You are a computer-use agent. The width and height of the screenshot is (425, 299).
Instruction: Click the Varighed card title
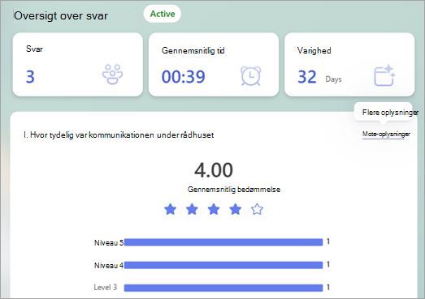click(x=314, y=50)
